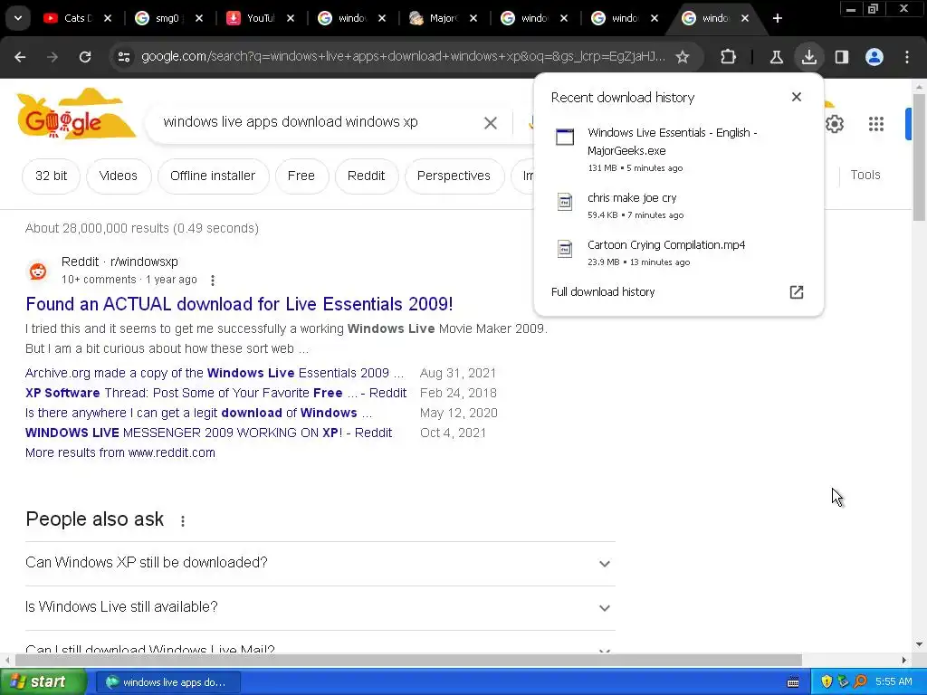
Task: Click the Reddit result favicon
Action: pyautogui.click(x=38, y=271)
